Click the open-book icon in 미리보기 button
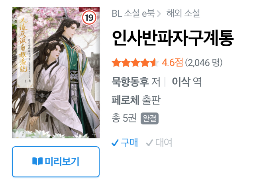This screenshot has width=255, height=192. click(x=37, y=161)
